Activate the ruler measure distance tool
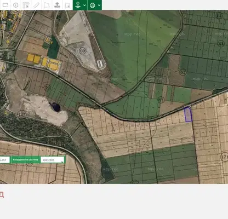This screenshot has height=219, width=228. tap(37, 5)
